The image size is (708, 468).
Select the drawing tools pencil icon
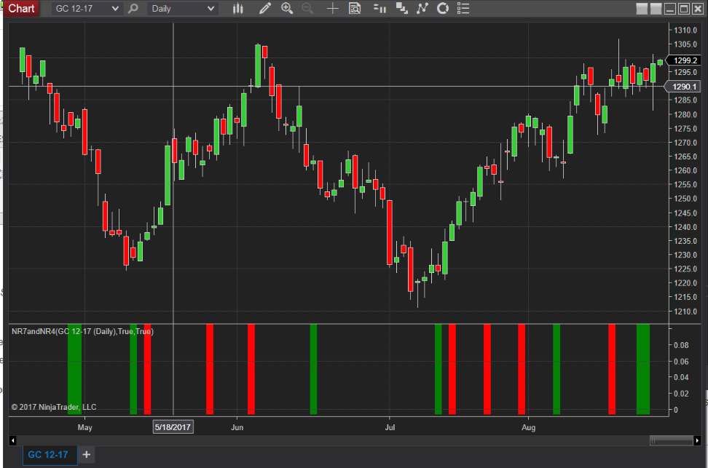coord(265,9)
